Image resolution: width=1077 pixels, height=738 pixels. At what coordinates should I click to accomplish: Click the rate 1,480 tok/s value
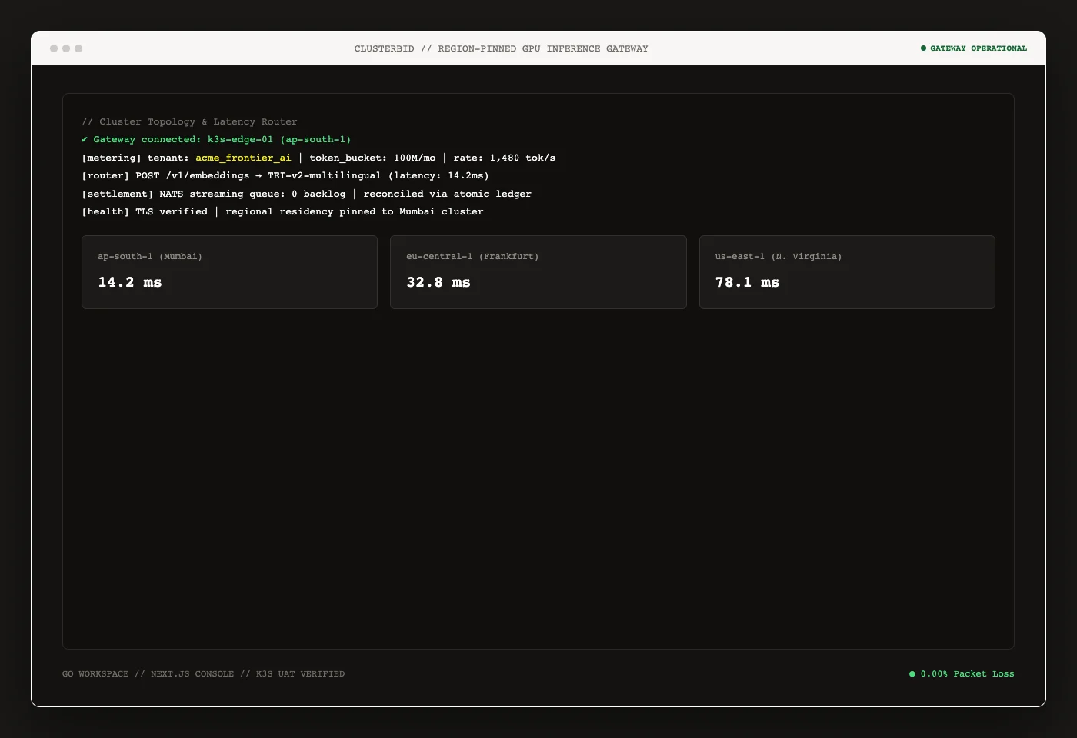(x=504, y=158)
